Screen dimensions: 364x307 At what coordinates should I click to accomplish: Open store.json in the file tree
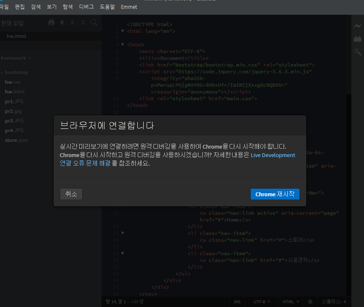pyautogui.click(x=16, y=140)
